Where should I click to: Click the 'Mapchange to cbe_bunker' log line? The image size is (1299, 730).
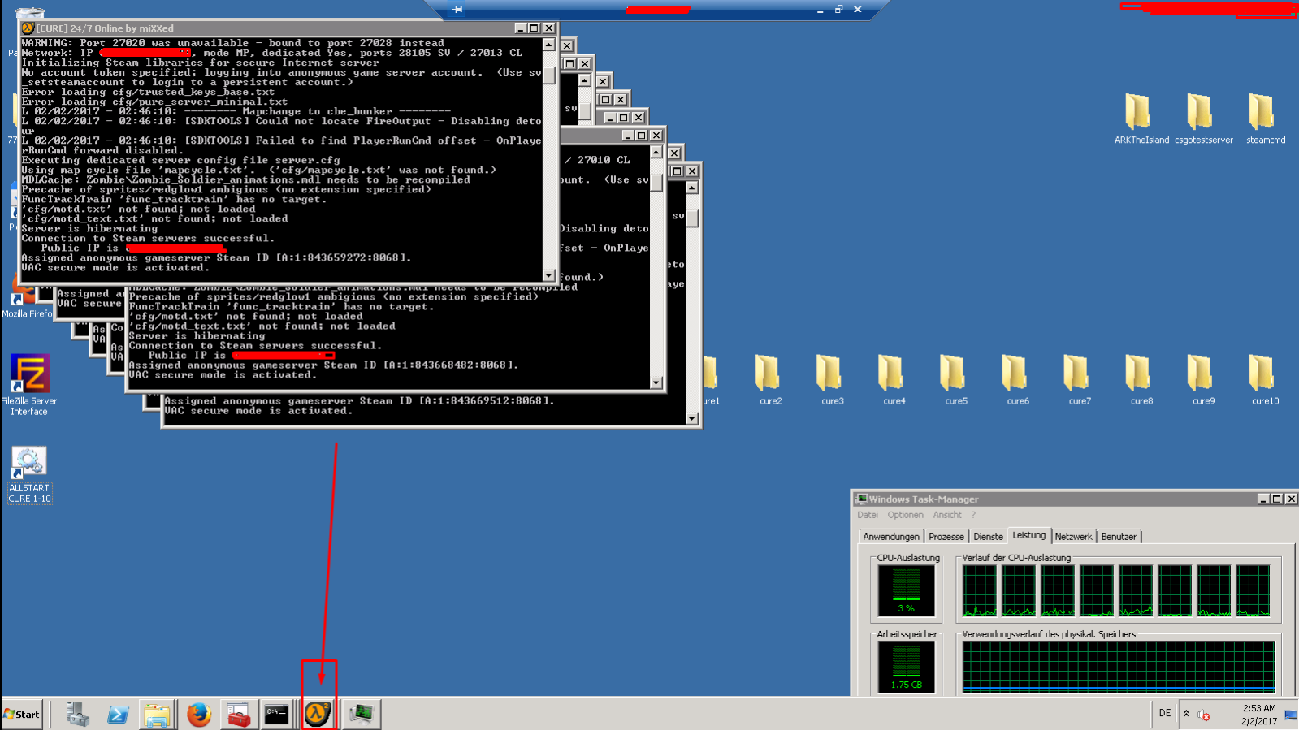pyautogui.click(x=317, y=112)
